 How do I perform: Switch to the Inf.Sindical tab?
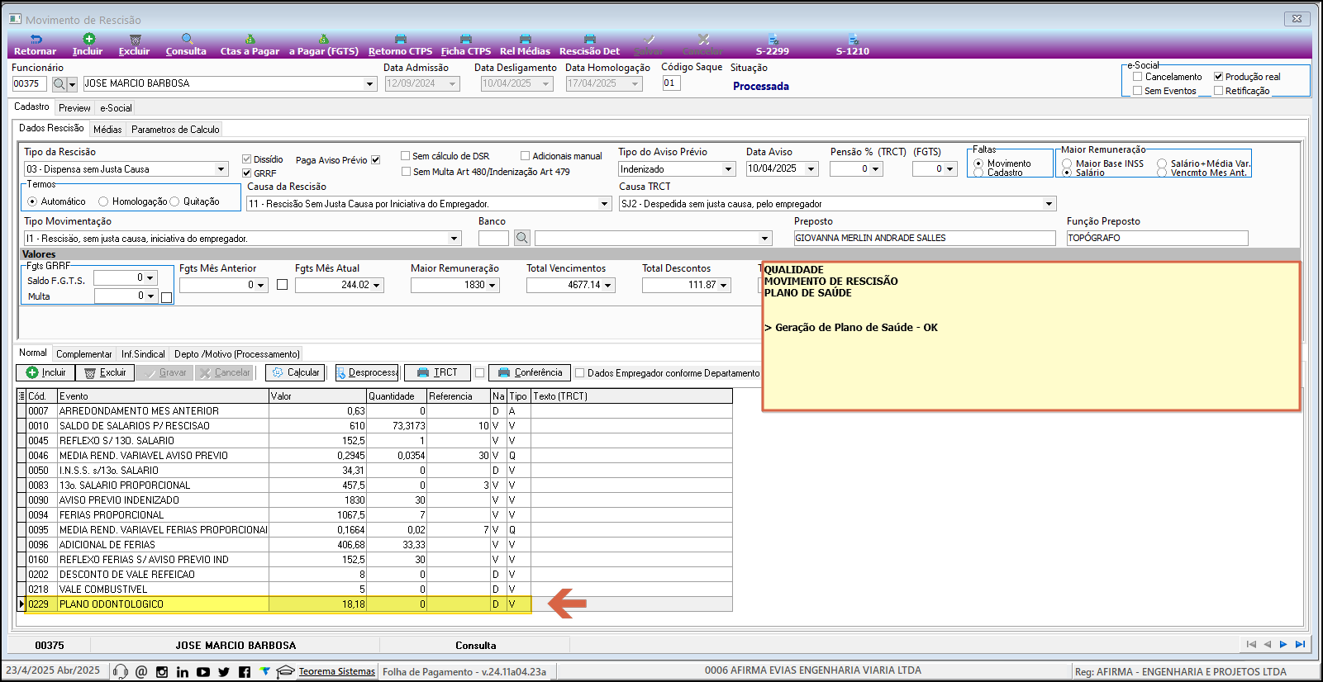[x=143, y=354]
